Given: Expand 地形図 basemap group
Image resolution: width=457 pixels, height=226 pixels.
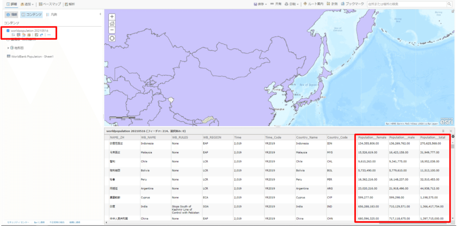Looking at the screenshot, I should (8, 48).
